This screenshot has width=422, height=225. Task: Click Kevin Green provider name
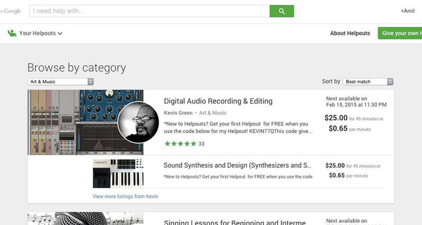(178, 112)
